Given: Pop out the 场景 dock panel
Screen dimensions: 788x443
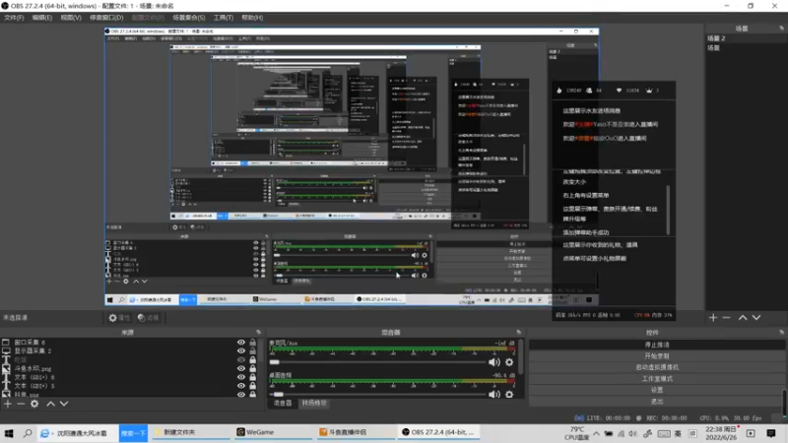Looking at the screenshot, I should click(x=781, y=29).
